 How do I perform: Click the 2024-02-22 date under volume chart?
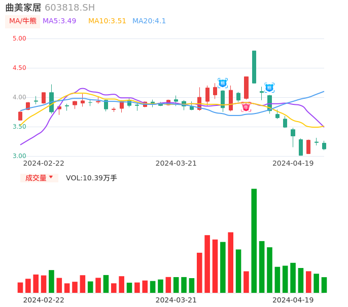tap(44, 300)
